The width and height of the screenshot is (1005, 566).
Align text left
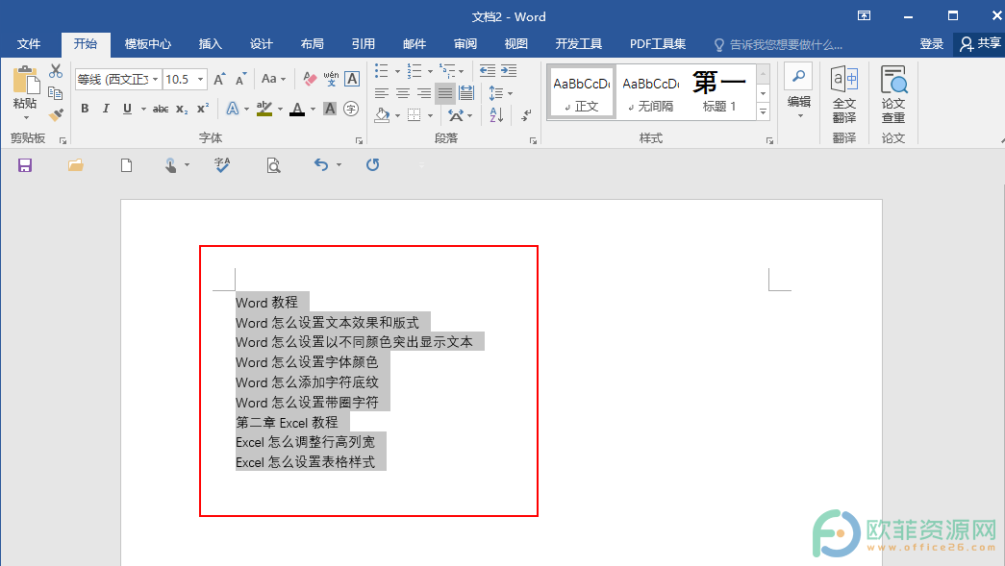pos(382,93)
